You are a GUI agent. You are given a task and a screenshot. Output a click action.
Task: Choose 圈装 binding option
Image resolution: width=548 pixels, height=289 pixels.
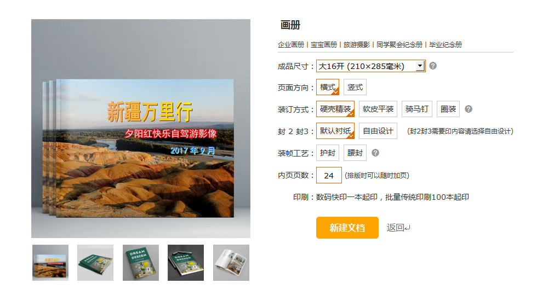coord(448,109)
